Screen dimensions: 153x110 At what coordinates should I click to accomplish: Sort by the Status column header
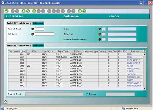click(77, 51)
